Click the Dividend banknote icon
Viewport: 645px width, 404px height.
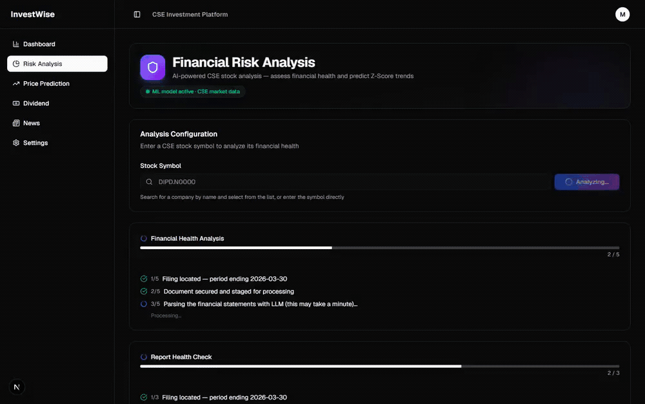(16, 103)
